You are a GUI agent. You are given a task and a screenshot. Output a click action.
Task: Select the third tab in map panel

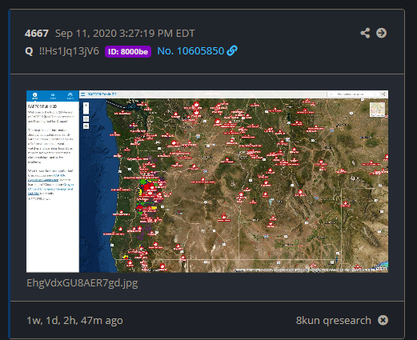(x=70, y=96)
